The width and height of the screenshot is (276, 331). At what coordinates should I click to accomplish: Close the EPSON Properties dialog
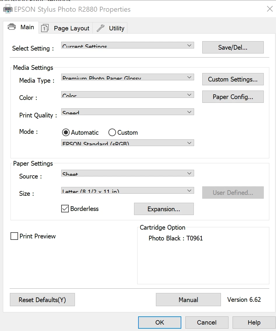[x=270, y=9]
